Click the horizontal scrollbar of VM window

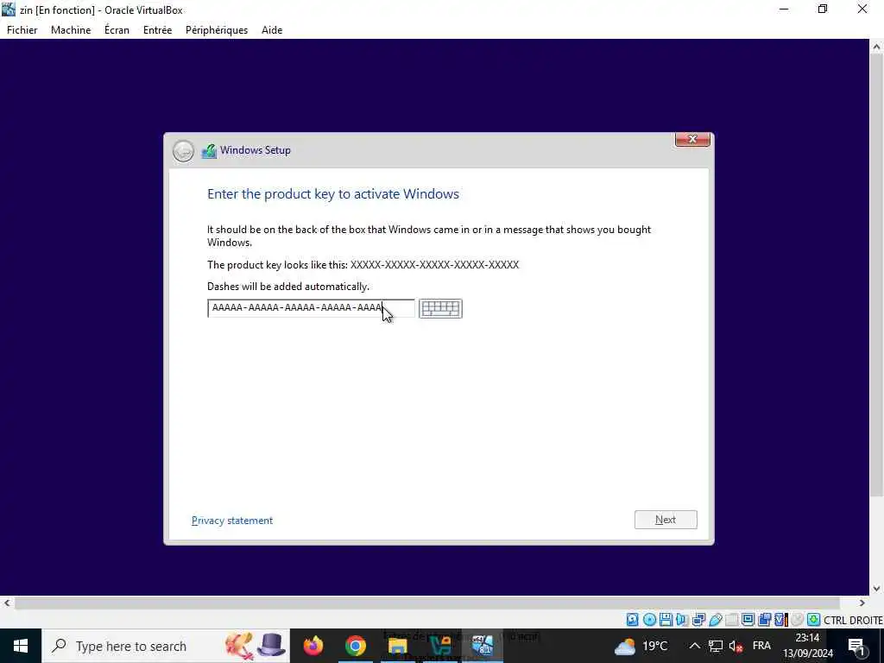426,603
